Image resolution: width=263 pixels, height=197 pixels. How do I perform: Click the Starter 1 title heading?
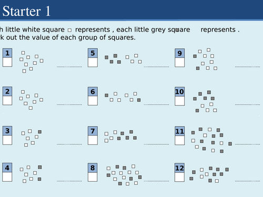tap(26, 11)
